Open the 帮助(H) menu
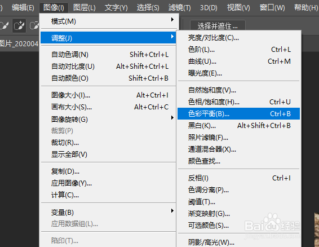Viewport: 319px width, 247px height. (306, 8)
